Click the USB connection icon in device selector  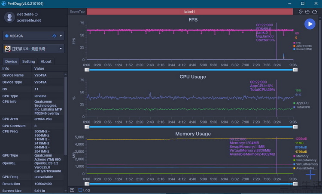(54, 36)
